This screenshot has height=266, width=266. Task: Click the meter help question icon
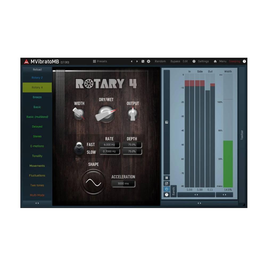167,195
